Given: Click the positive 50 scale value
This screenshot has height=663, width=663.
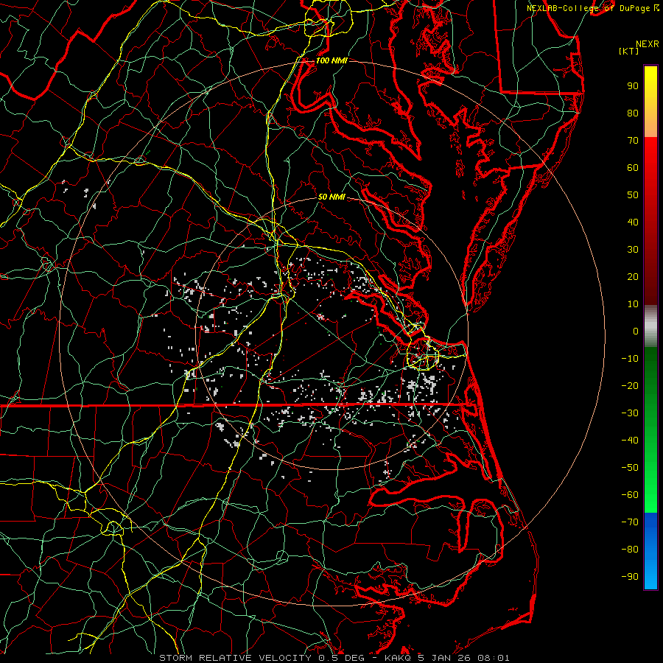Looking at the screenshot, I should 633,195.
